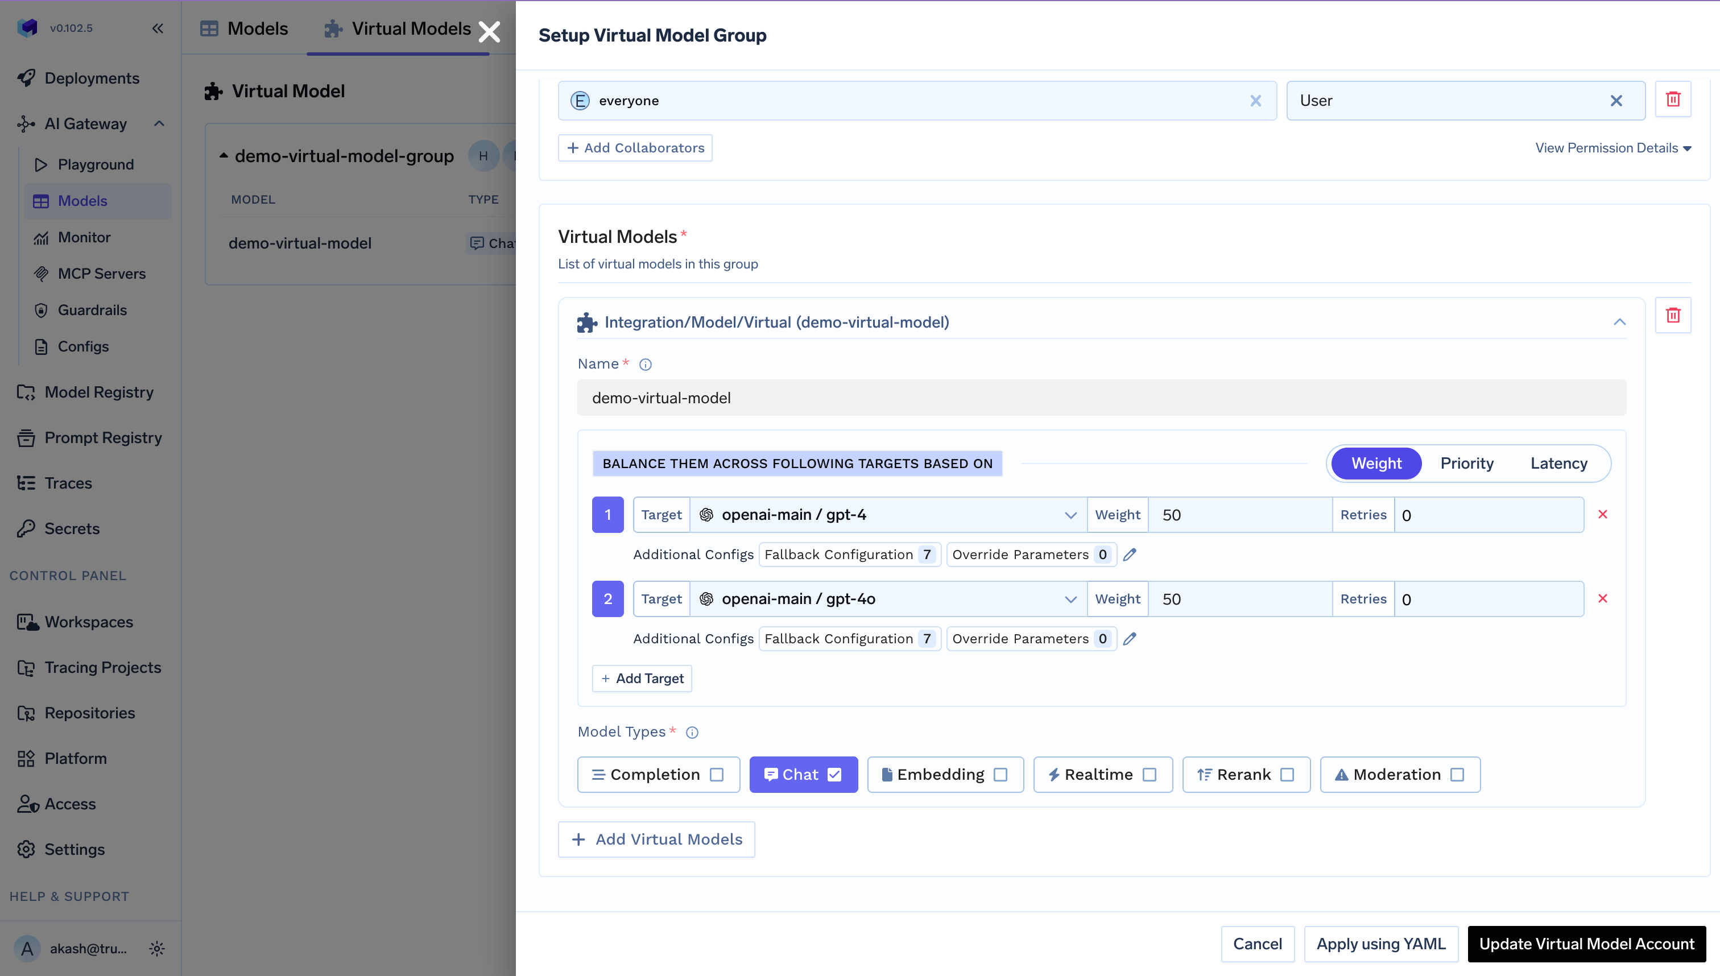Click Add Target button
Viewport: 1720px width, 976px height.
(x=642, y=679)
